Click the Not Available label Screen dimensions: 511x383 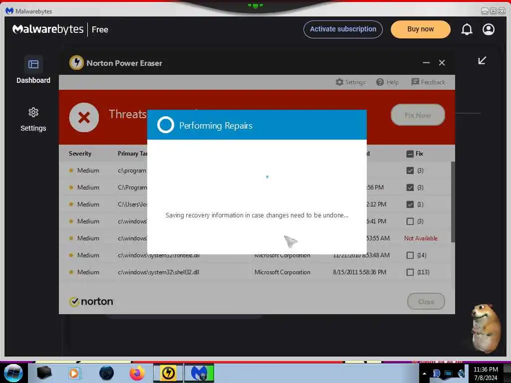[x=421, y=238]
